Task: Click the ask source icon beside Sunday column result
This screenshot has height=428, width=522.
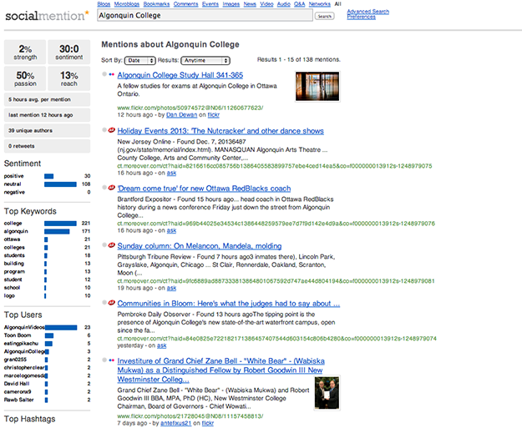Action: (x=112, y=244)
